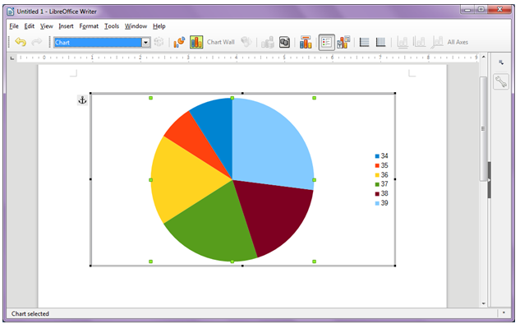Open the Help menu
The height and width of the screenshot is (324, 520).
[159, 25]
